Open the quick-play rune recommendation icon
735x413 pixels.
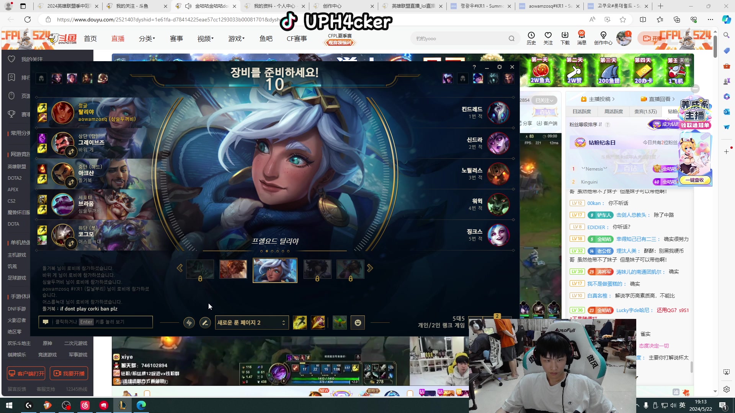[189, 323]
